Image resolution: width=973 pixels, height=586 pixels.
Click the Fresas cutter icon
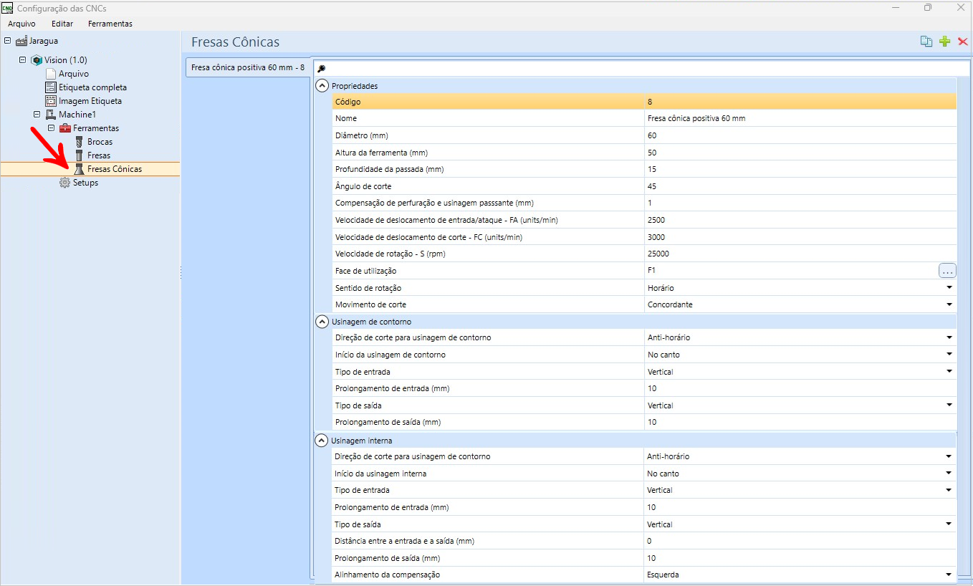point(80,155)
